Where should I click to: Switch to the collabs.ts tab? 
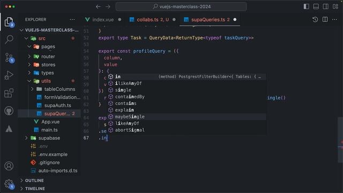pos(152,20)
